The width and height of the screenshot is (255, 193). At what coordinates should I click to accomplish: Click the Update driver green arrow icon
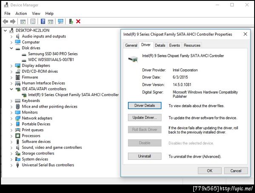[71, 21]
